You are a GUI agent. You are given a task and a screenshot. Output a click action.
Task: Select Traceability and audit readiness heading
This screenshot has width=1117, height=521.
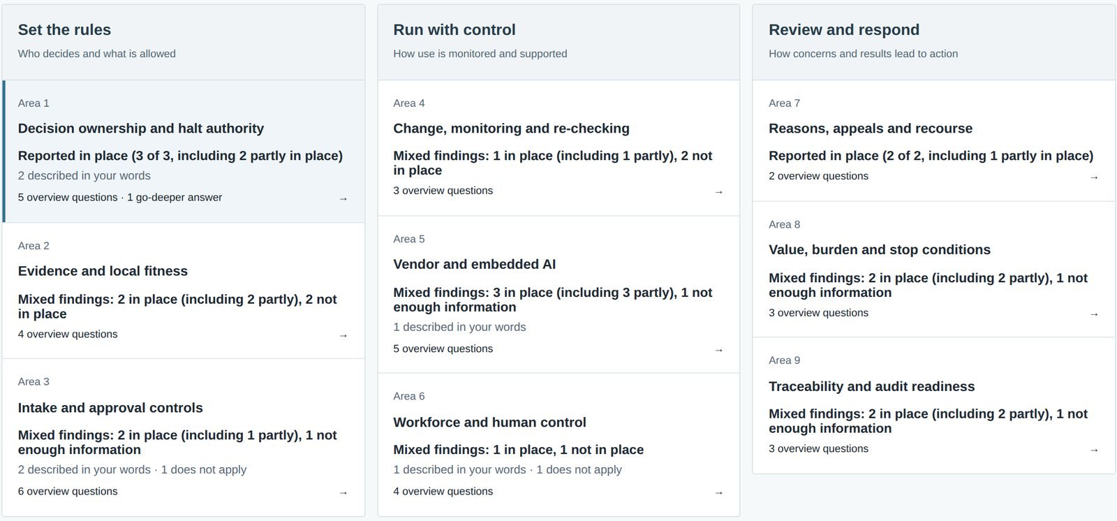[x=871, y=387]
